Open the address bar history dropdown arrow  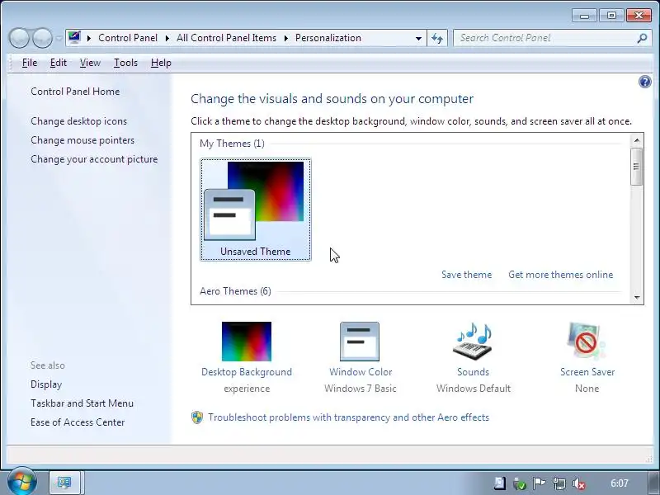point(418,38)
